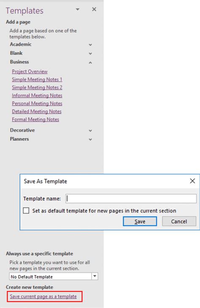Expand the Academic templates category
The height and width of the screenshot is (308, 200).
90,45
